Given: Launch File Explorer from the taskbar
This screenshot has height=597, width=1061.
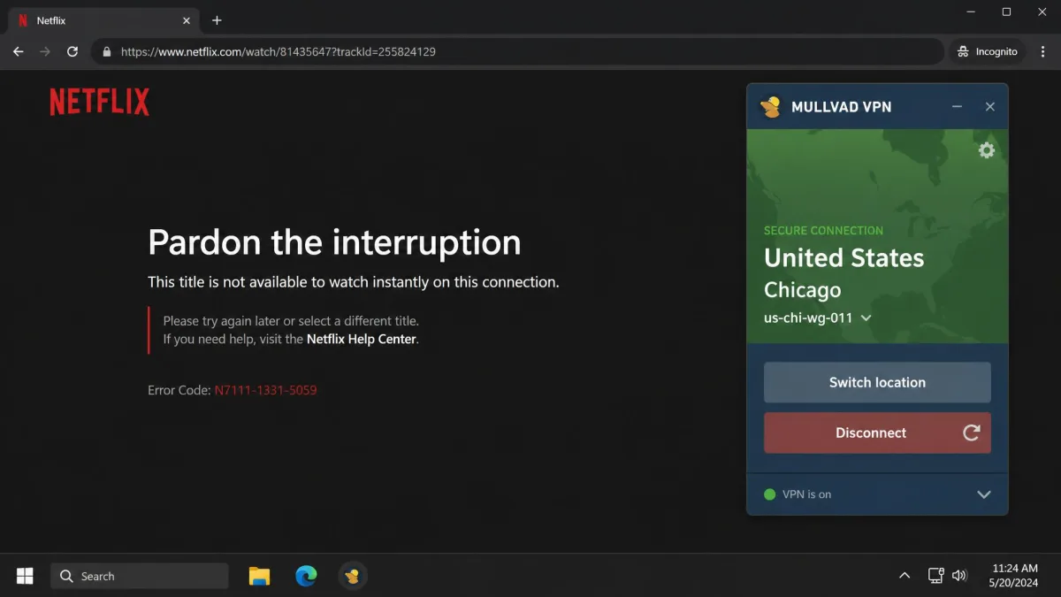Looking at the screenshot, I should click(259, 576).
